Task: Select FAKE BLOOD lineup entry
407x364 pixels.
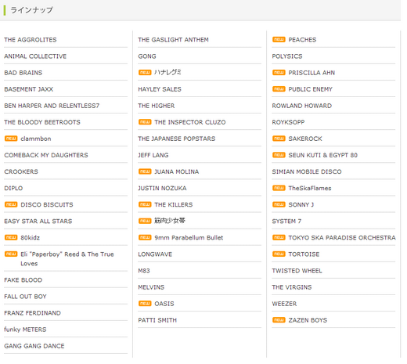Action: coord(23,280)
